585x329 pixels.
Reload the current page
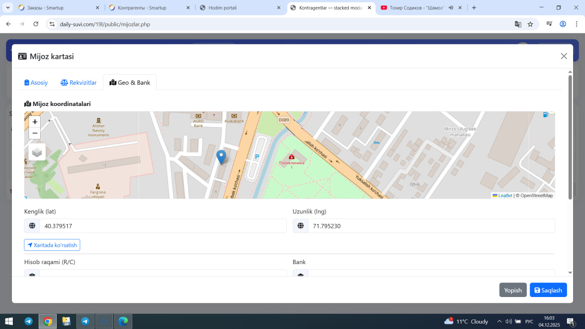36,24
